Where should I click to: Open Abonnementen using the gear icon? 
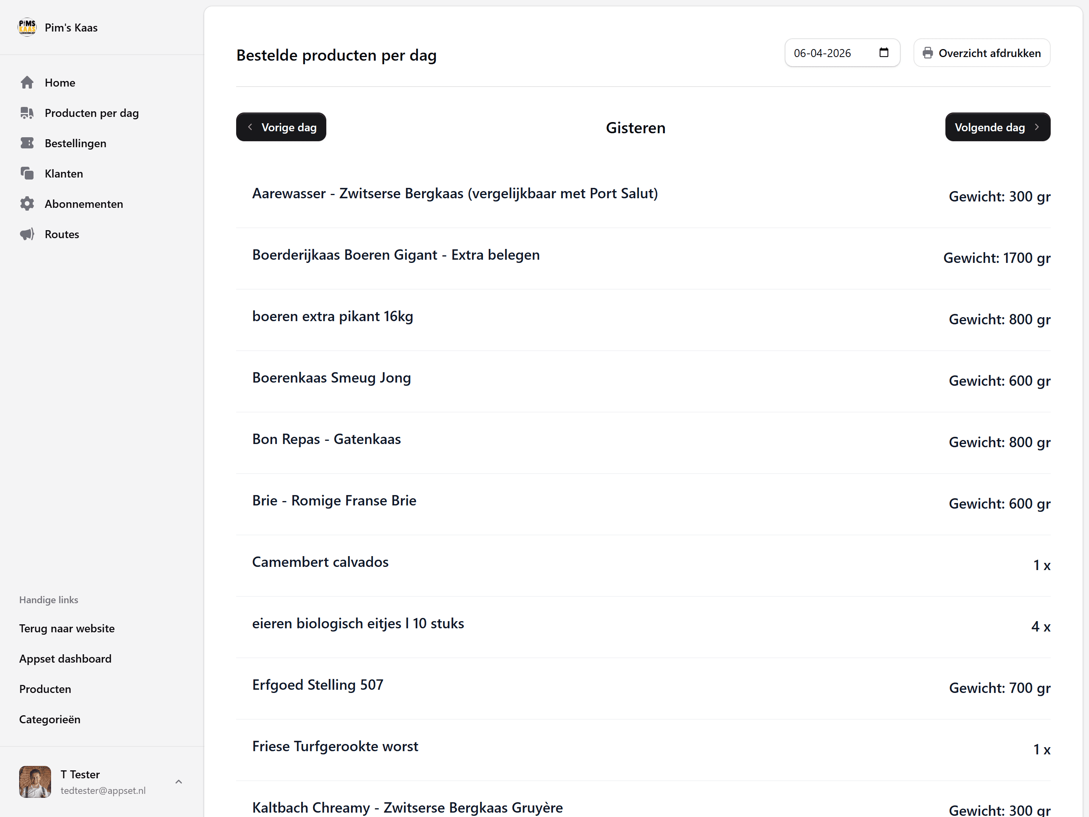[27, 203]
